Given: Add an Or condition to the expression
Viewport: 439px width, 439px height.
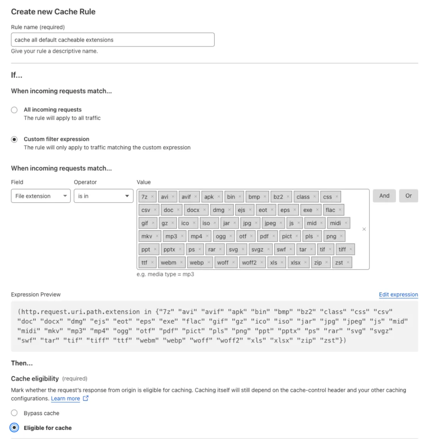Looking at the screenshot, I should [x=408, y=196].
